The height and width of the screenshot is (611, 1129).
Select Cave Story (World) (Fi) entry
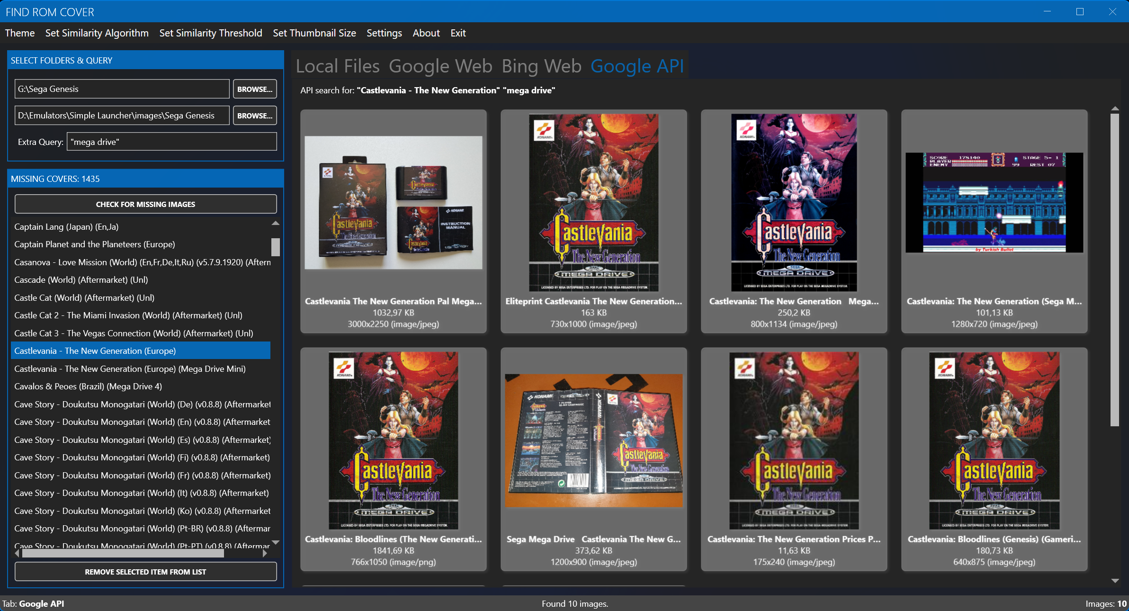pos(141,458)
